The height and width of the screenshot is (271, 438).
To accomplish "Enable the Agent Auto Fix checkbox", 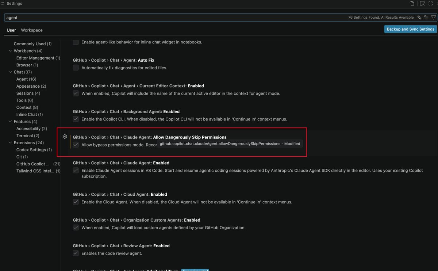I will (x=76, y=68).
